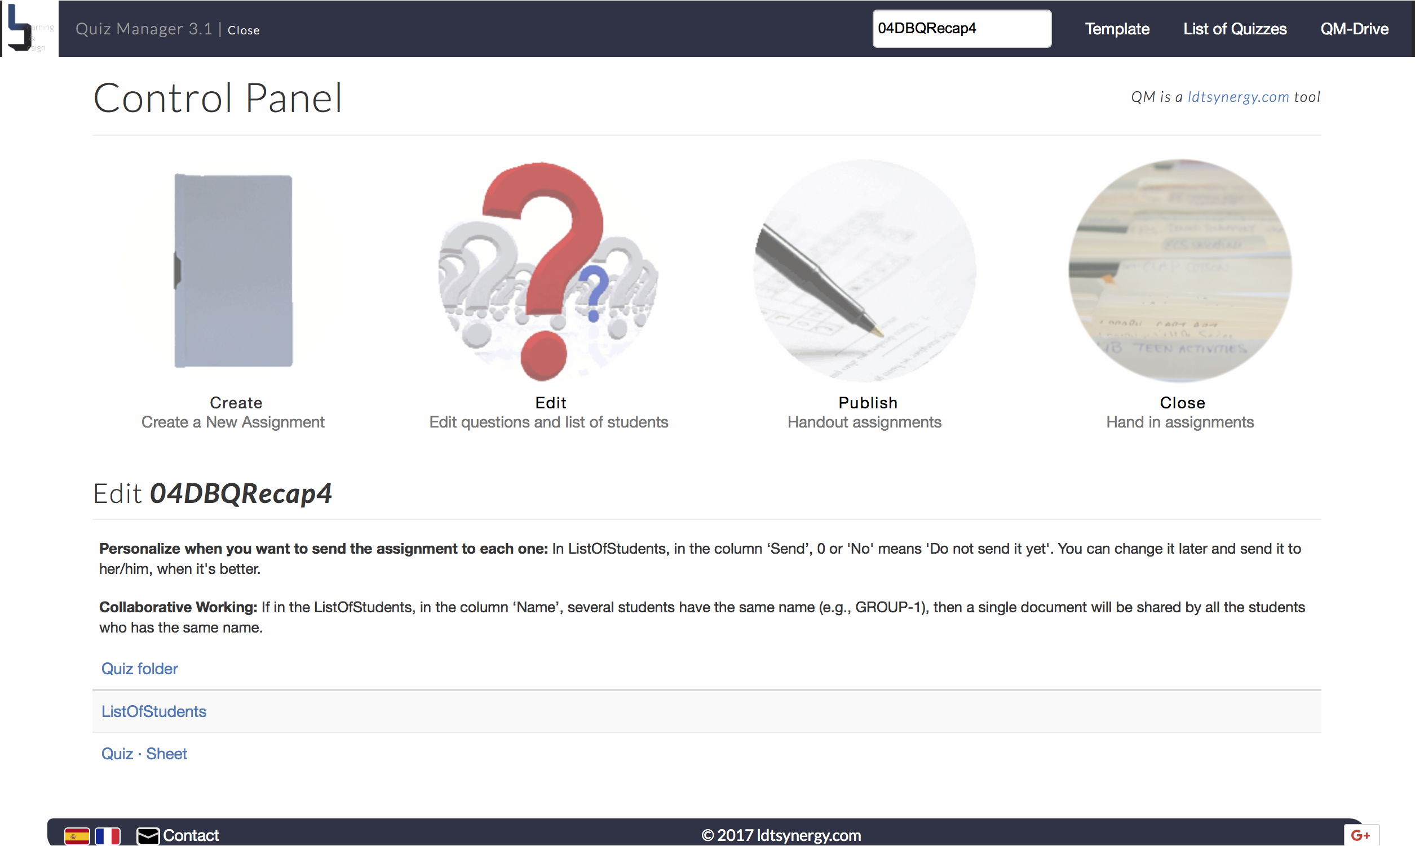This screenshot has height=846, width=1415.
Task: Switch language via Spanish flag
Action: pos(77,835)
